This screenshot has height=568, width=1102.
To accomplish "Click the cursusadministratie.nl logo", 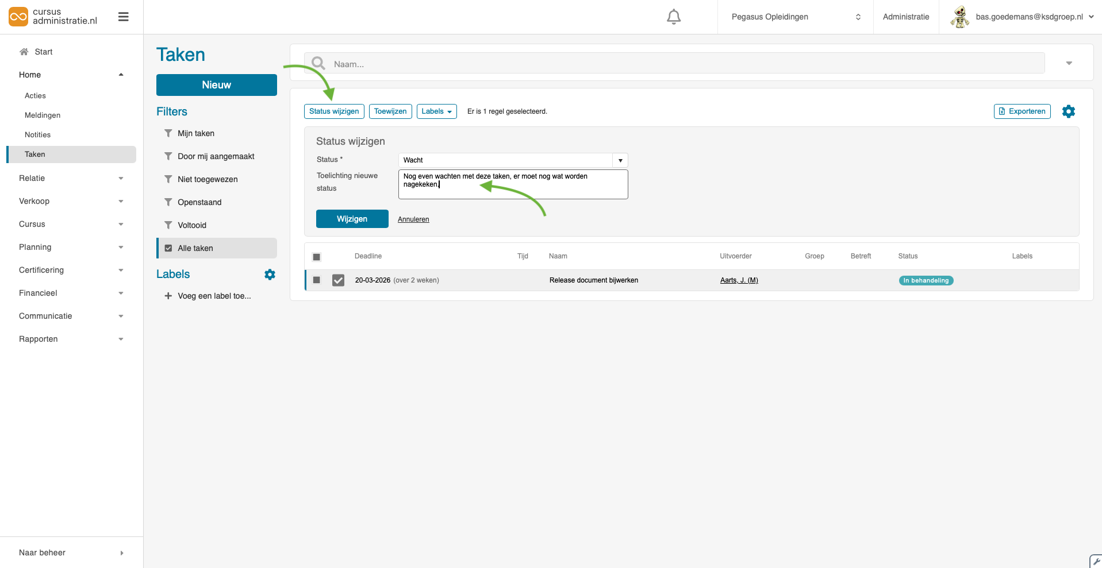I will tap(53, 17).
